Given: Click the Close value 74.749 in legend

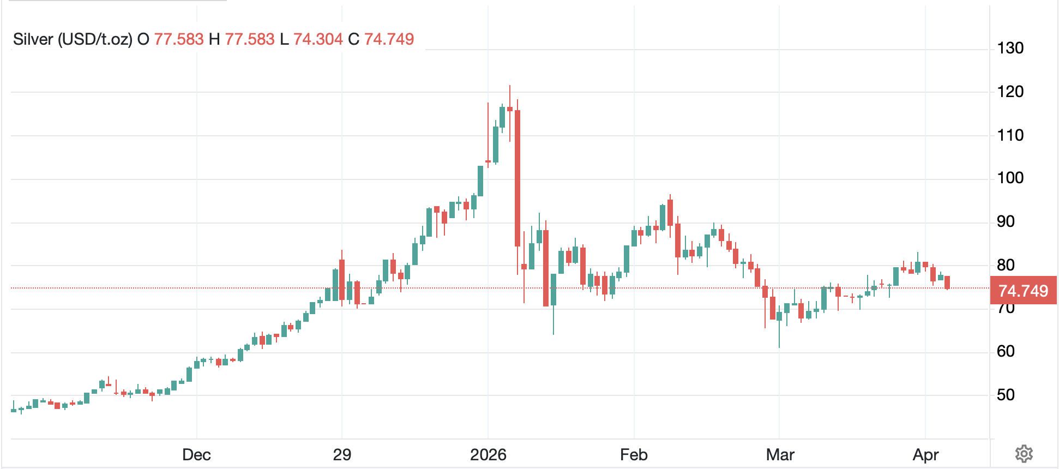Looking at the screenshot, I should [x=389, y=39].
